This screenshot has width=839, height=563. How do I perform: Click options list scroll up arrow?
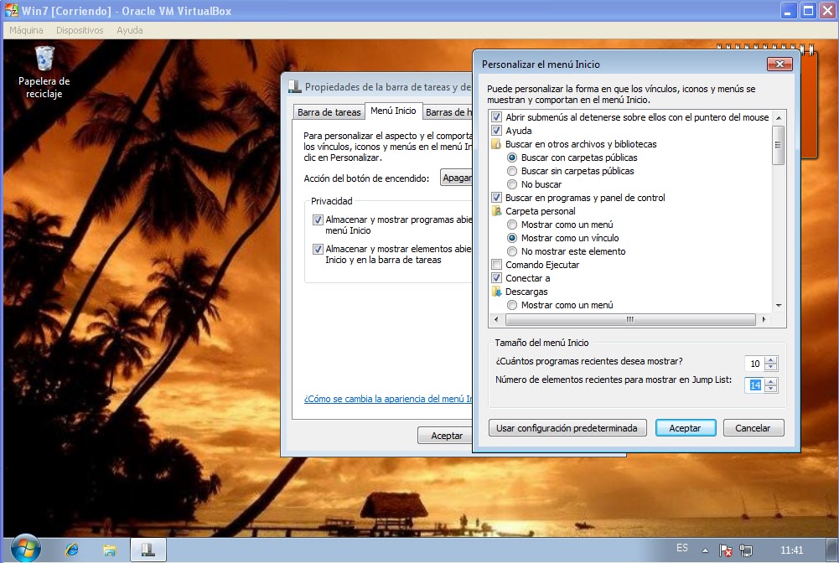point(779,117)
